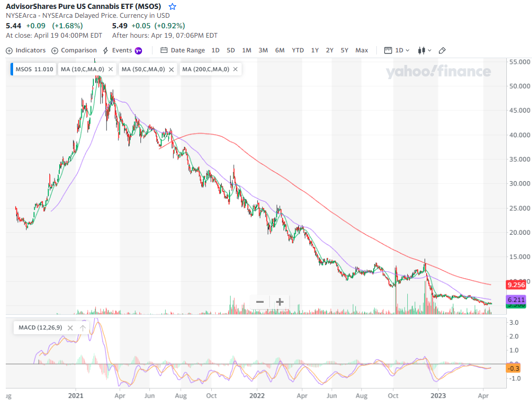
Task: Select the 1Y range
Action: click(315, 50)
